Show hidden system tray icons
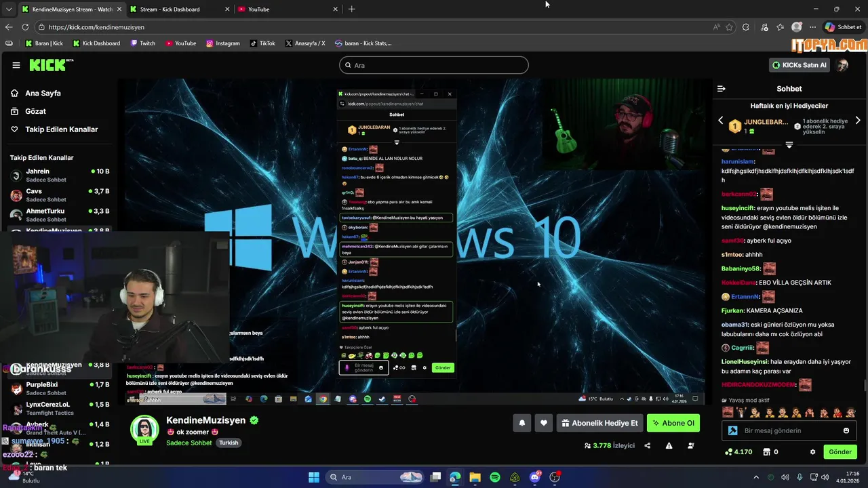Screen dimensions: 868x488 click(x=756, y=477)
